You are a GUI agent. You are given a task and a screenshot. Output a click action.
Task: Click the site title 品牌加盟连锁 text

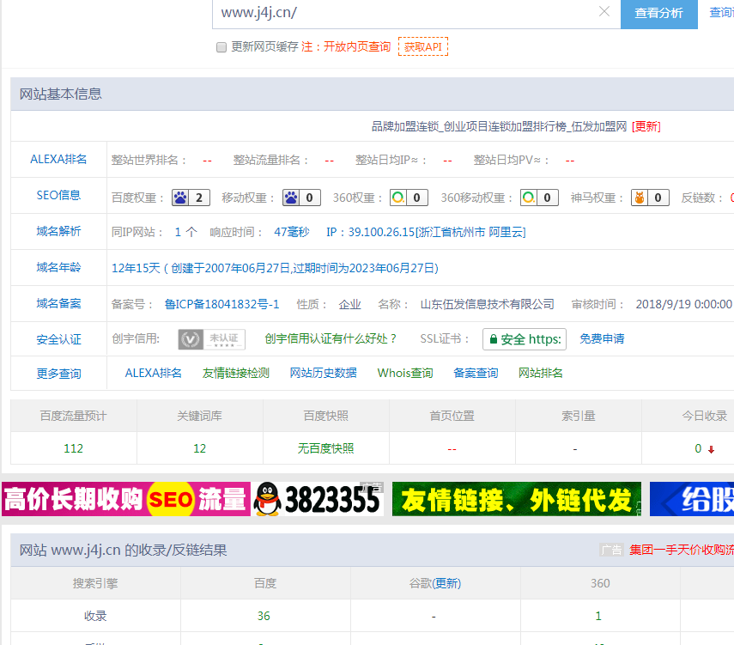(499, 126)
